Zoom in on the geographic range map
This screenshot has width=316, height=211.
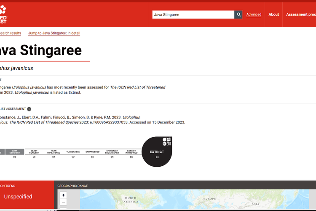[63, 195]
